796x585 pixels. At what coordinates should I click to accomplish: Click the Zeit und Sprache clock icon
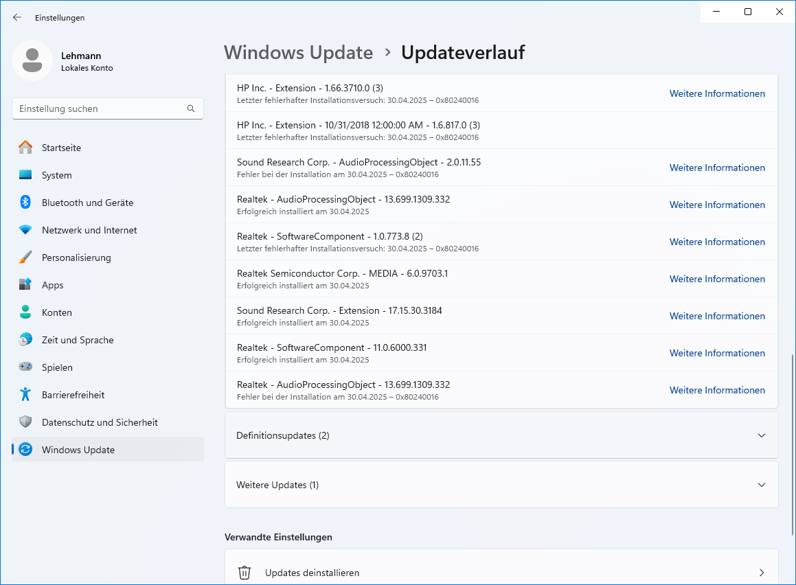(25, 339)
